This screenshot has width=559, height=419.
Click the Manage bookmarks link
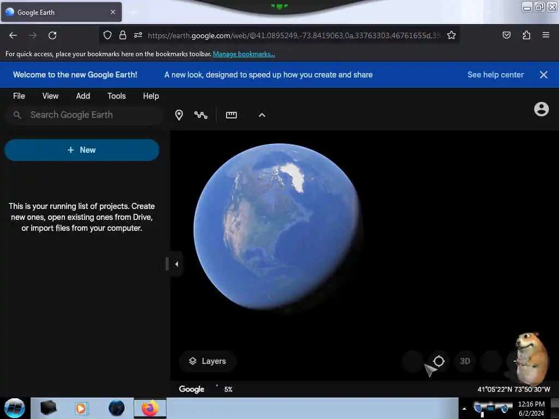coord(244,54)
